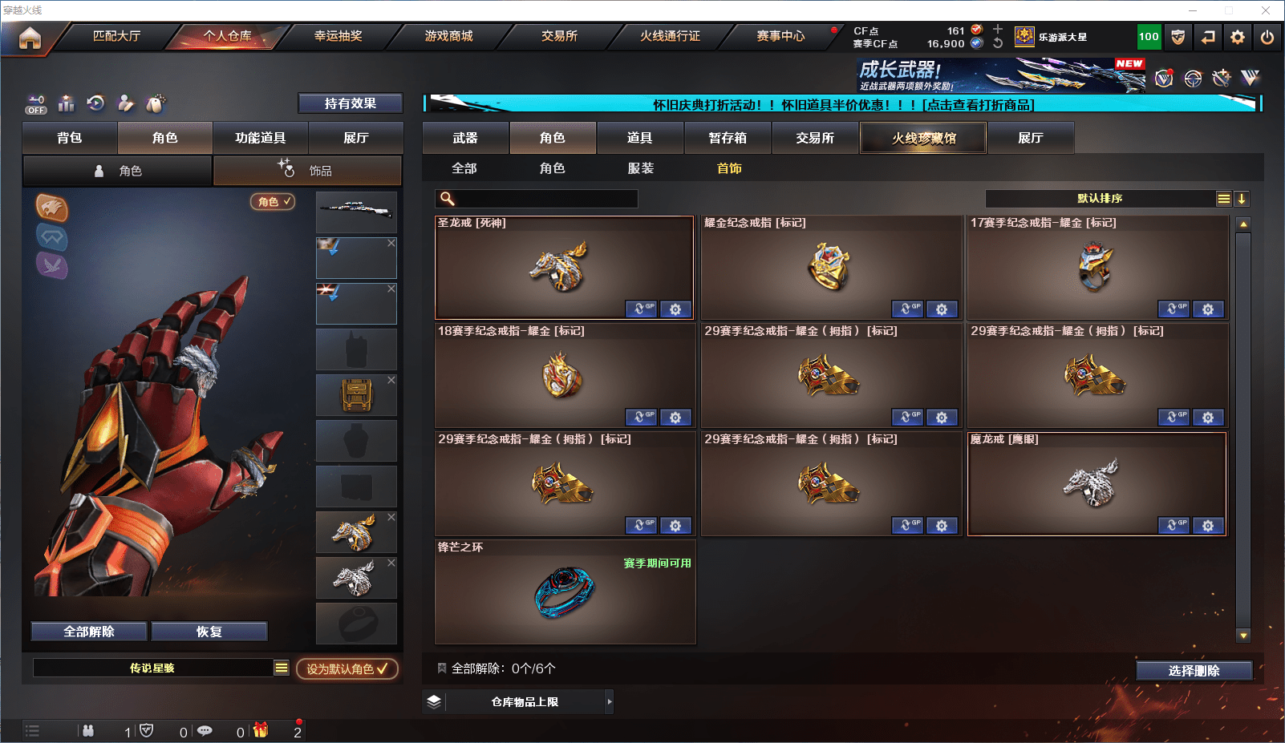Toggle the OFF switch icon above 背包

(x=36, y=105)
